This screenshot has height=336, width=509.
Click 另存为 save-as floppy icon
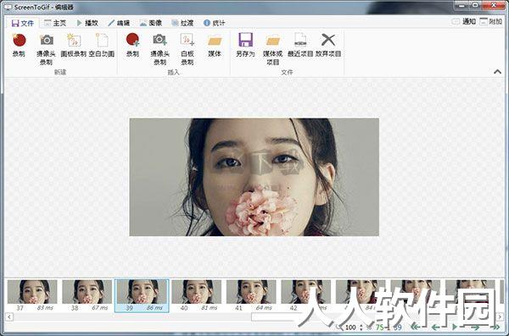point(245,45)
